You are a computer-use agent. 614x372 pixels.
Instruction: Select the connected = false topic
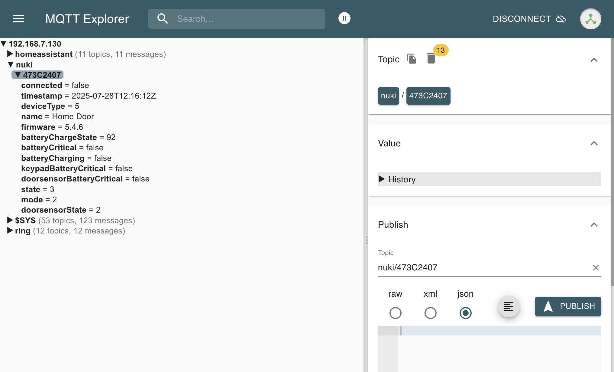click(x=55, y=85)
